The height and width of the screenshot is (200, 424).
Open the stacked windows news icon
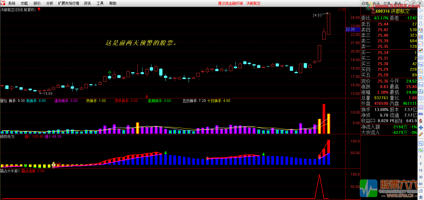click(421, 57)
